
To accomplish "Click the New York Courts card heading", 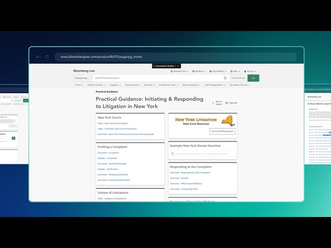I will tap(109, 118).
